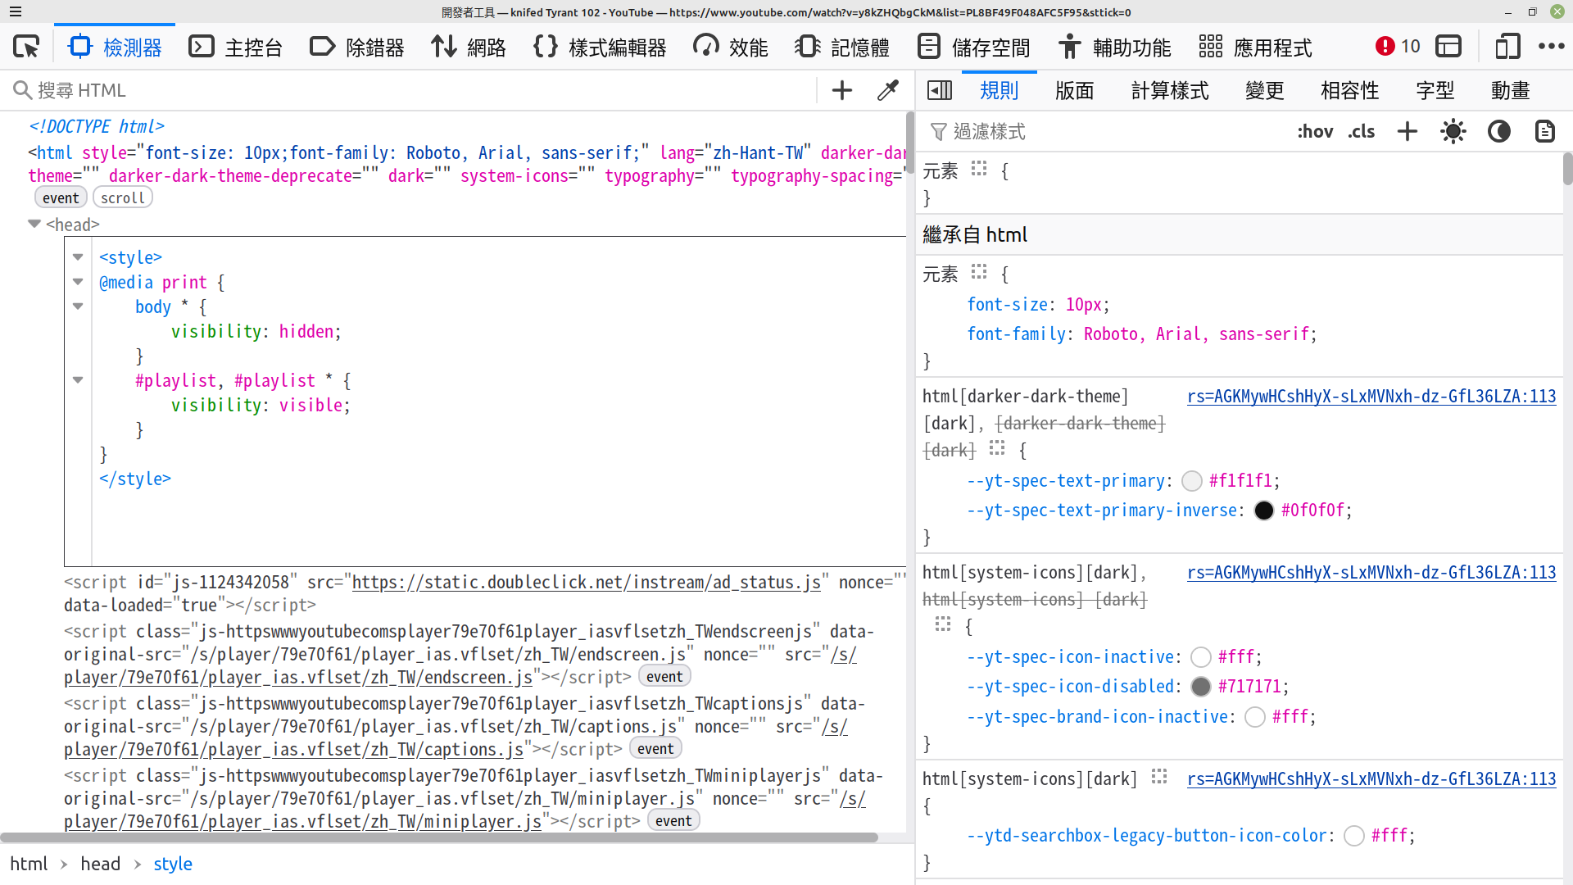Image resolution: width=1573 pixels, height=885 pixels.
Task: Show the 10 errors indicator
Action: (1398, 47)
